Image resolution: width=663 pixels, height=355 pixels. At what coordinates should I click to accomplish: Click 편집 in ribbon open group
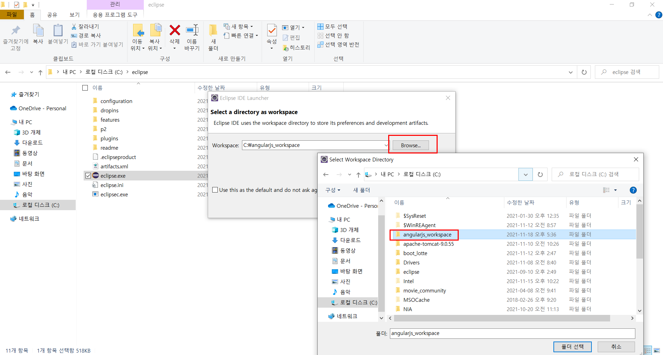click(x=291, y=38)
